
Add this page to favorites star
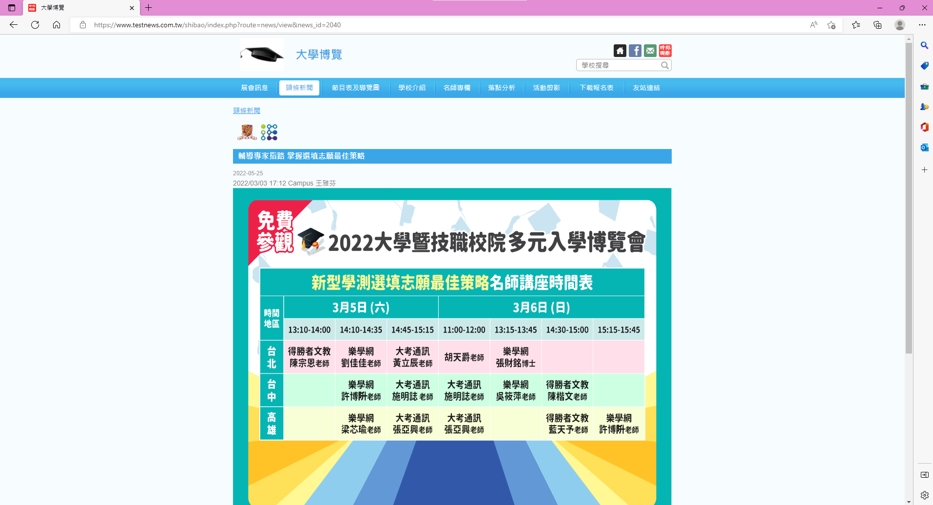click(832, 25)
